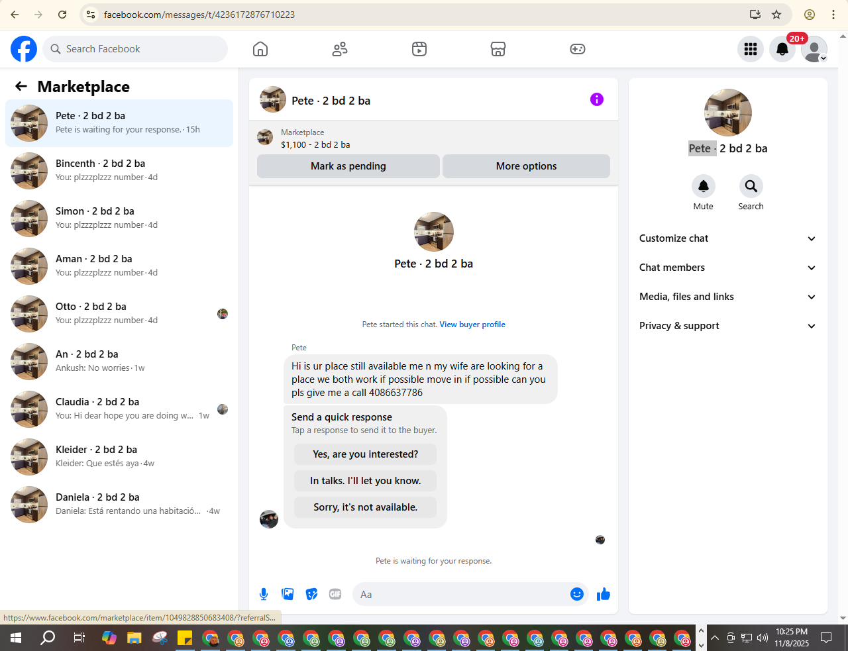Image resolution: width=848 pixels, height=651 pixels.
Task: Open the account profile avatar menu
Action: pos(814,49)
